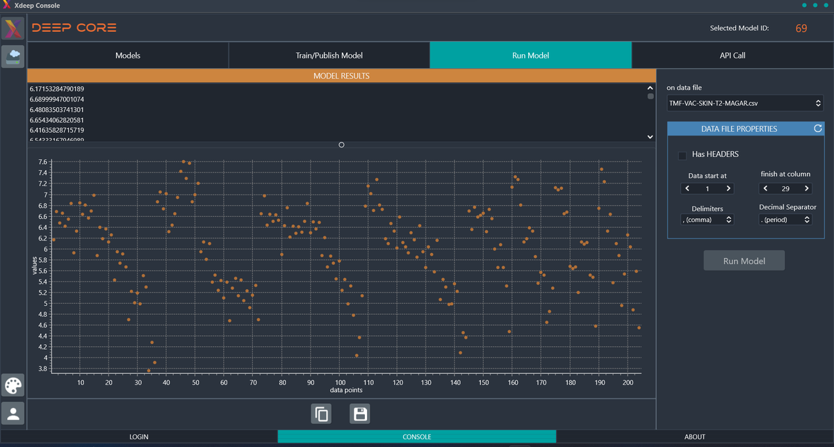834x447 pixels.
Task: Click the Selected Model ID number 69
Action: pyautogui.click(x=801, y=29)
